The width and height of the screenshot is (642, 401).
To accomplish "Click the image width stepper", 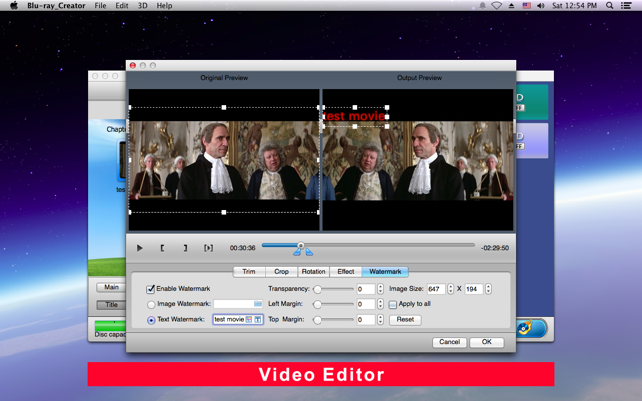I will tap(450, 289).
